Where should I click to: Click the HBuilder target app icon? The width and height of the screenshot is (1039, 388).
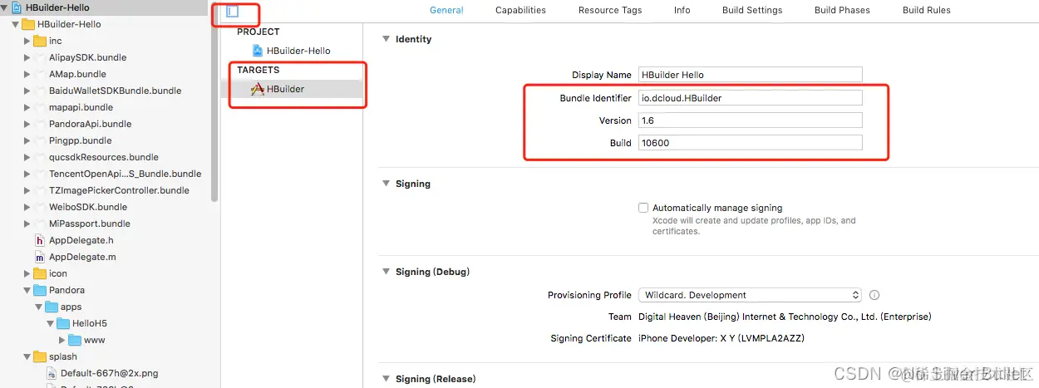[x=258, y=89]
